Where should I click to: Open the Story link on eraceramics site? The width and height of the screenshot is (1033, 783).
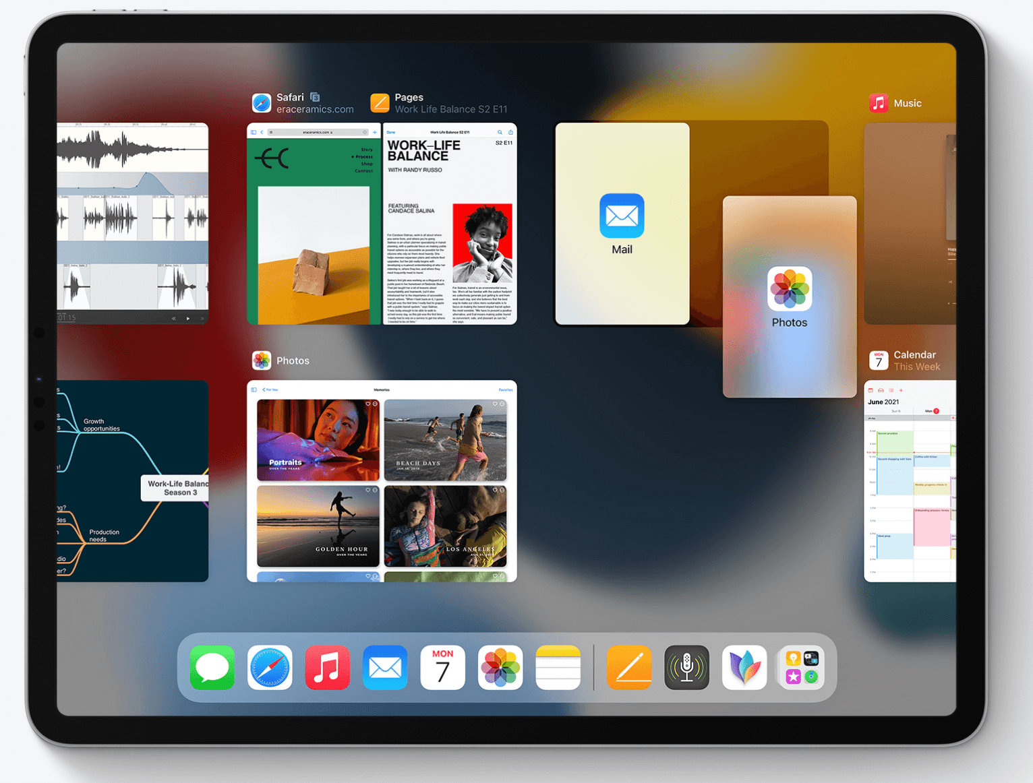click(367, 150)
